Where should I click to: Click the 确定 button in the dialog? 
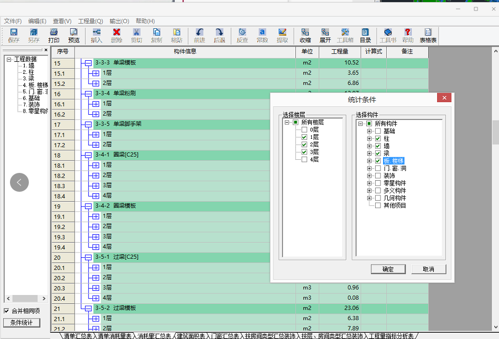(388, 269)
